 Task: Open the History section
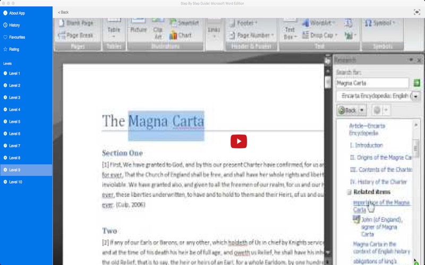click(12, 25)
